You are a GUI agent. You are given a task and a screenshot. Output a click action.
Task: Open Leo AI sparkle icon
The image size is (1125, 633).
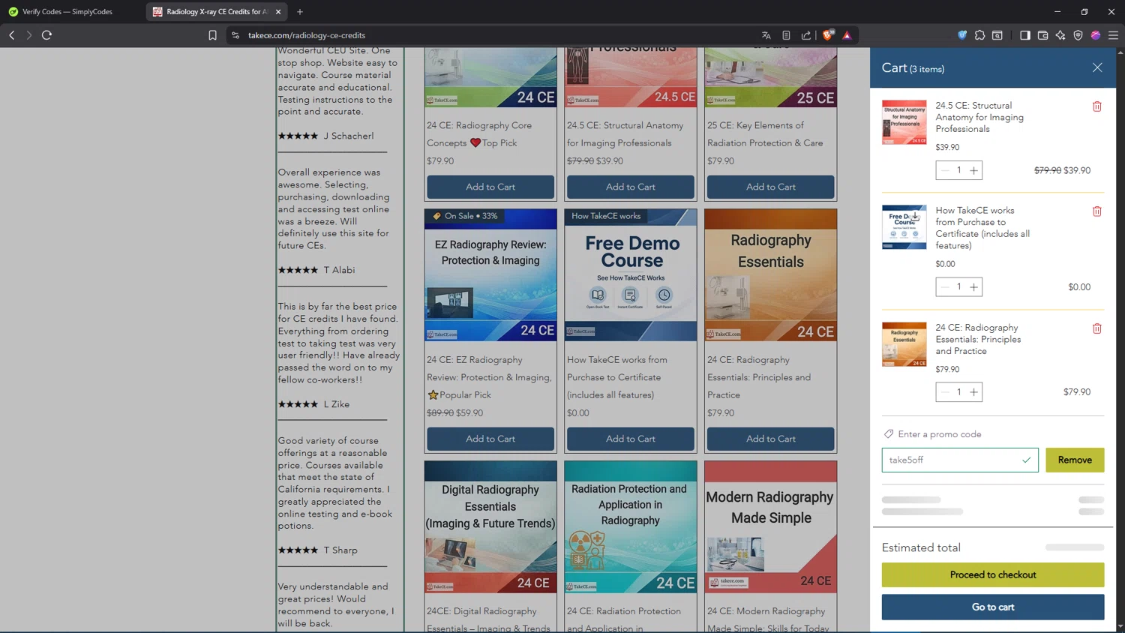point(1060,35)
